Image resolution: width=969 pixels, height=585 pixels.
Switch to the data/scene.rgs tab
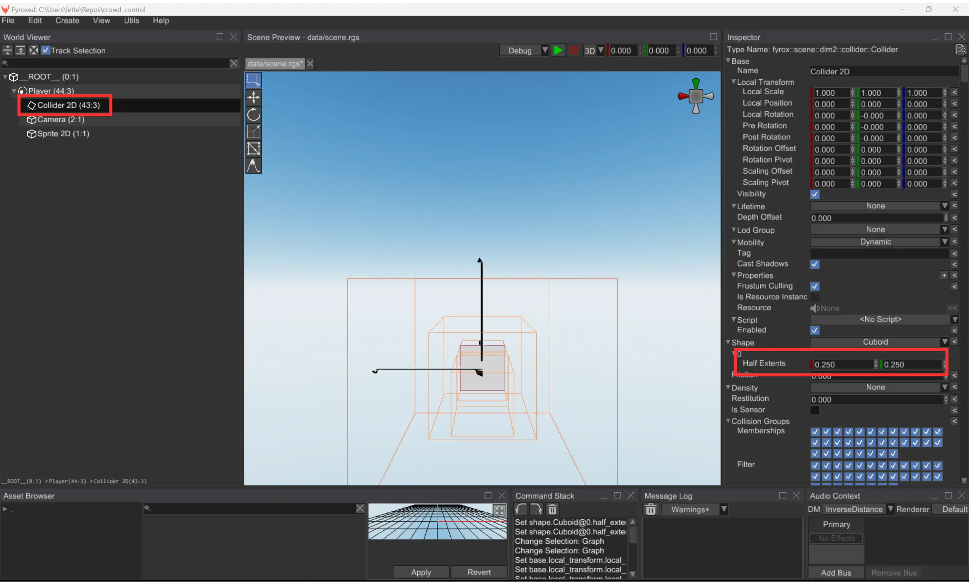[275, 63]
